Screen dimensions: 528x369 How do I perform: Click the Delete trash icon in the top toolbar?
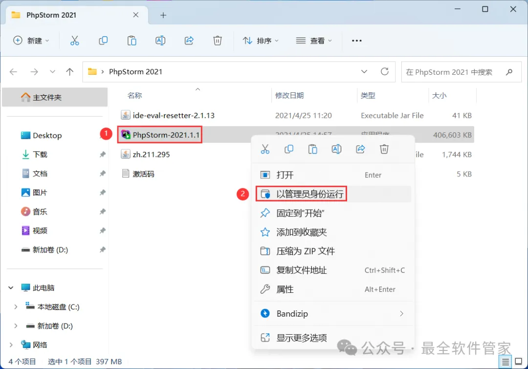218,41
